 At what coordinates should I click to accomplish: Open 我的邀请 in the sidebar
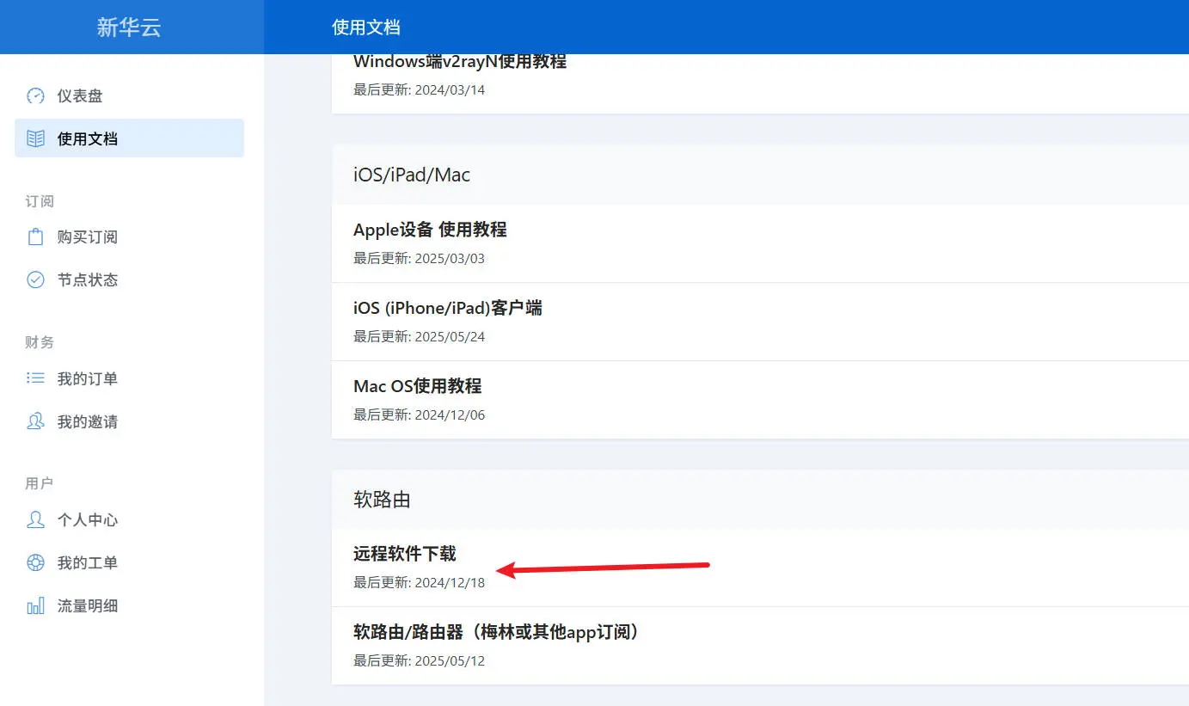pyautogui.click(x=129, y=421)
